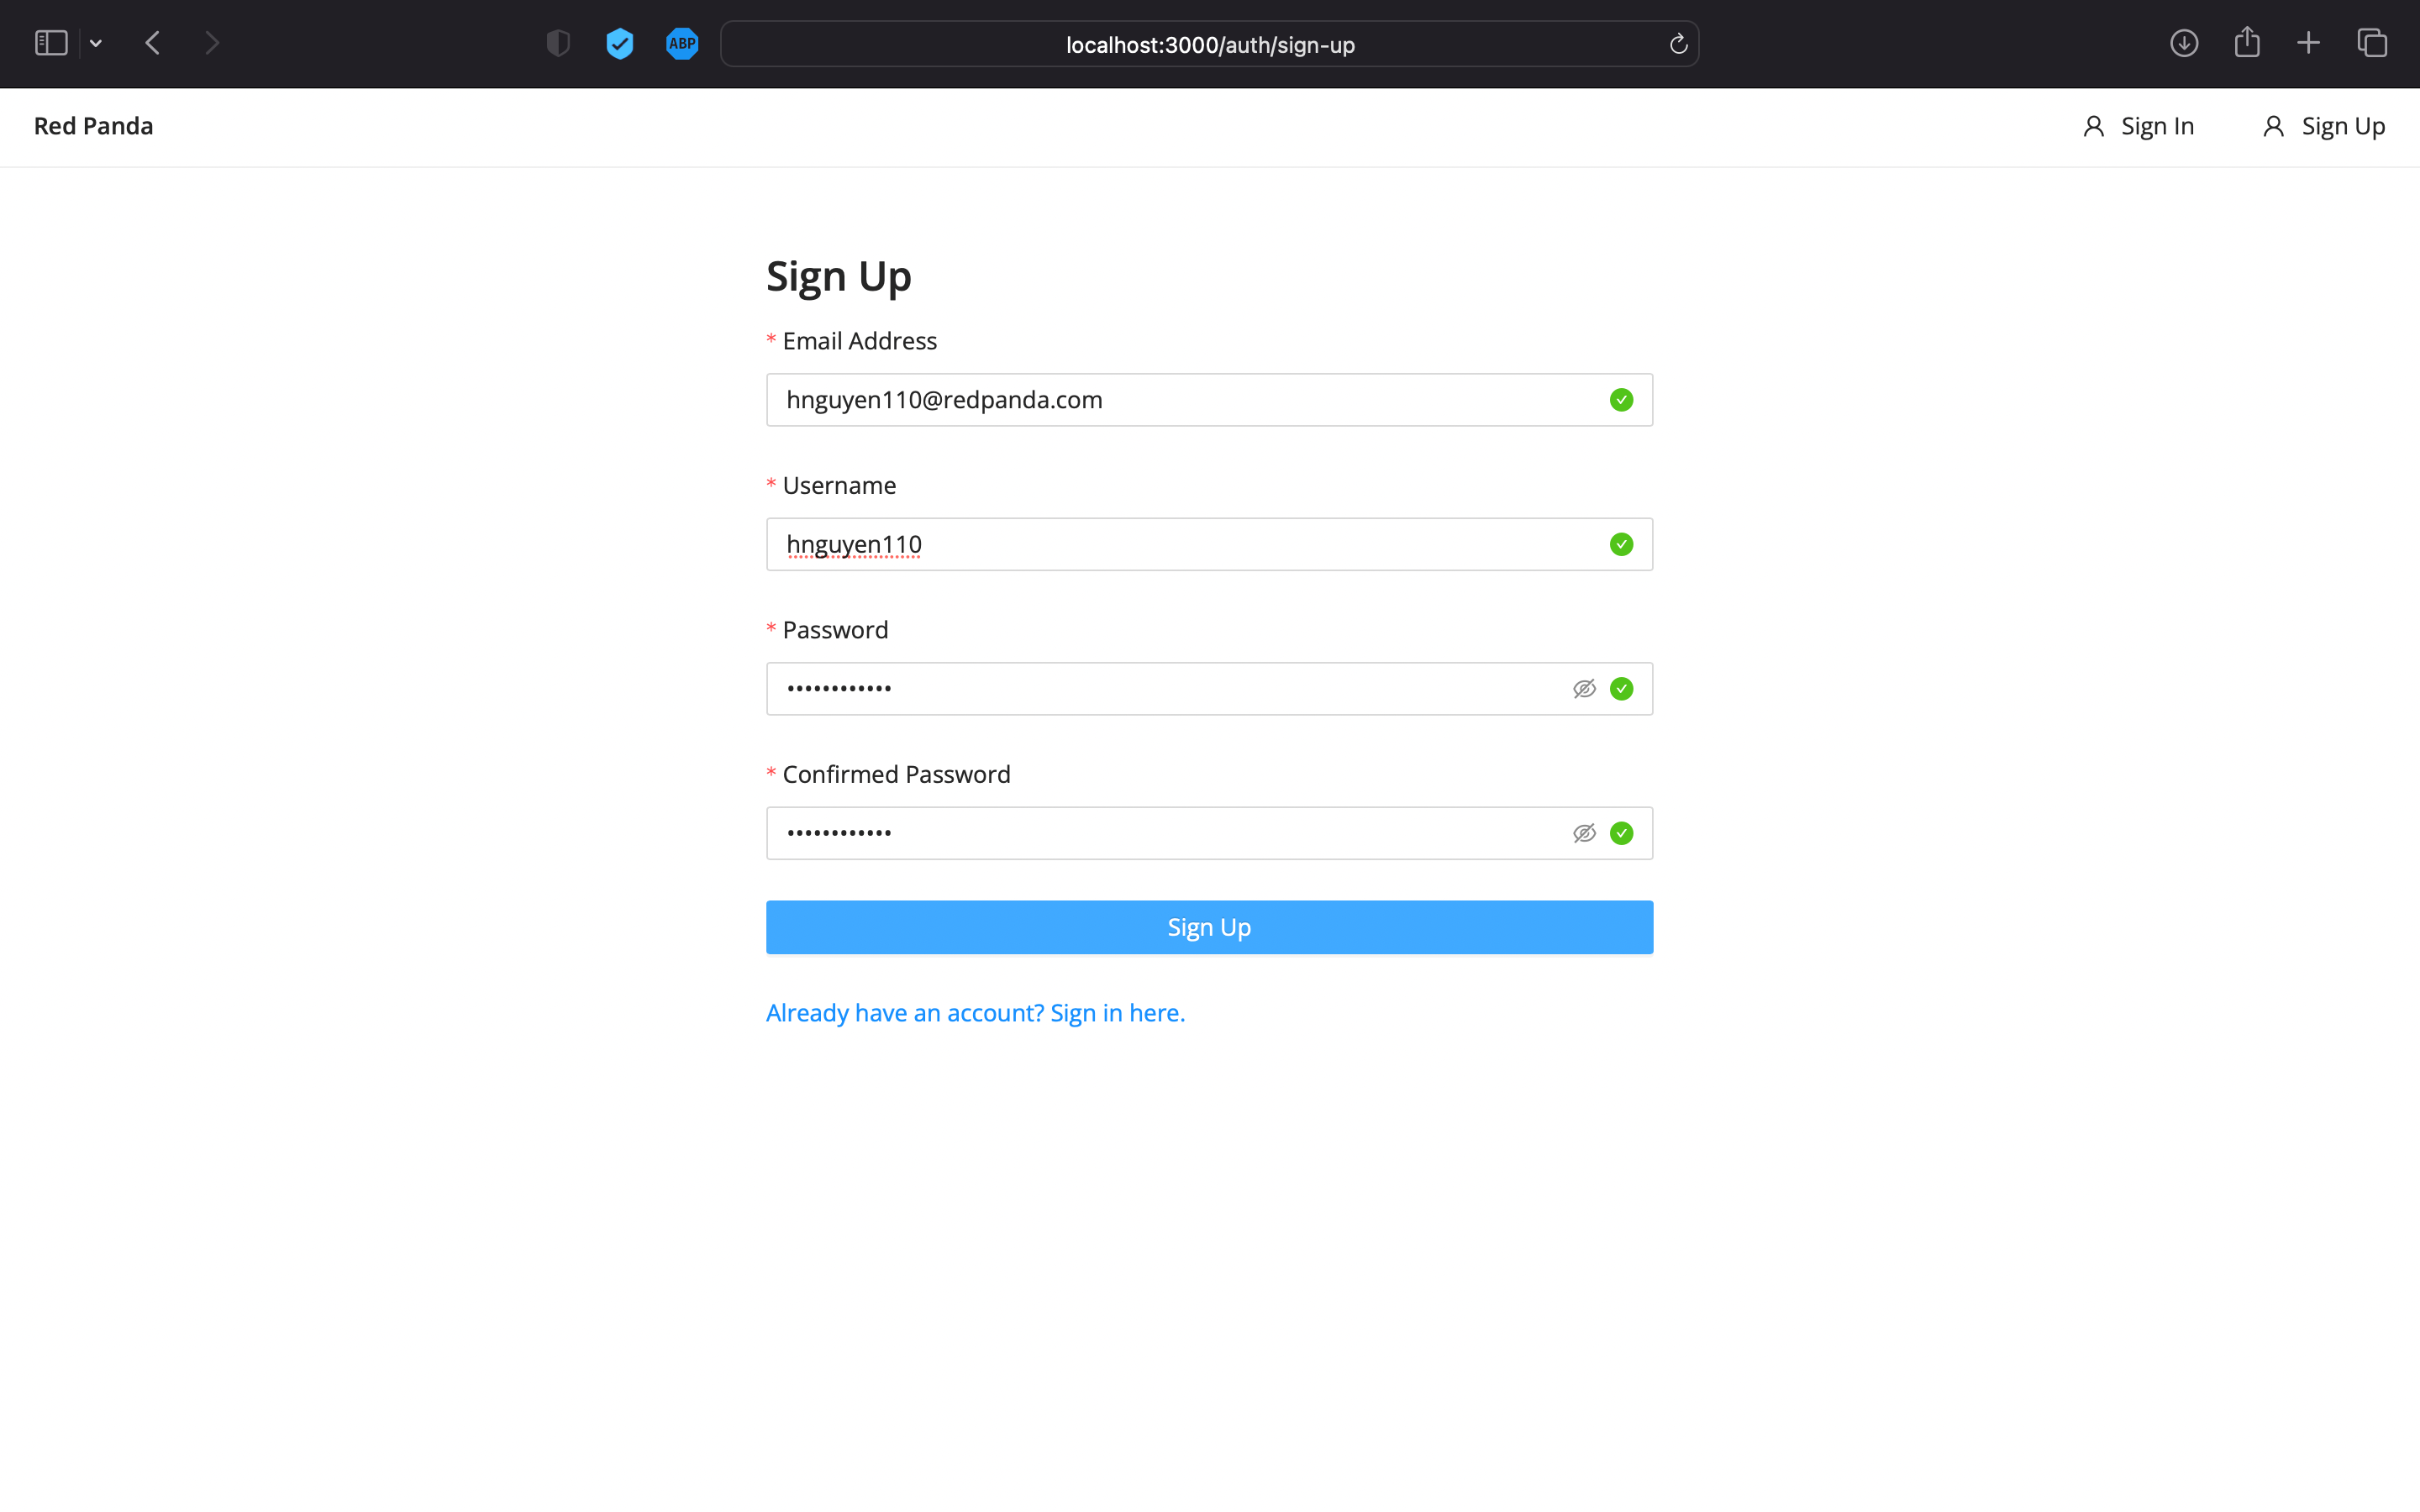Click the tab overview icon

point(2371,43)
